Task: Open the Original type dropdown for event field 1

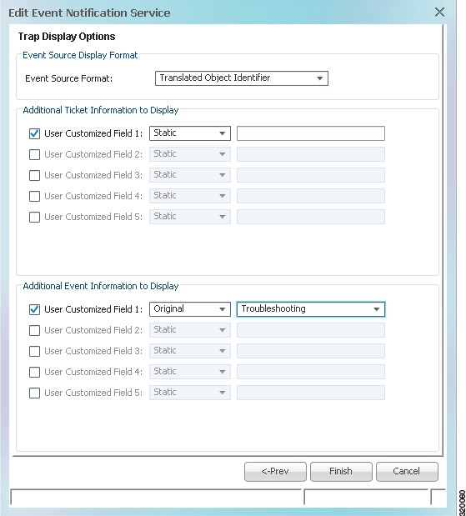Action: [190, 309]
